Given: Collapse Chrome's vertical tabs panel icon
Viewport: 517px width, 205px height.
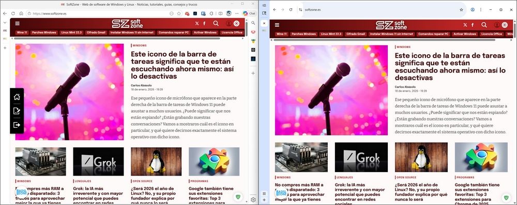Looking at the screenshot, I should [264, 6].
